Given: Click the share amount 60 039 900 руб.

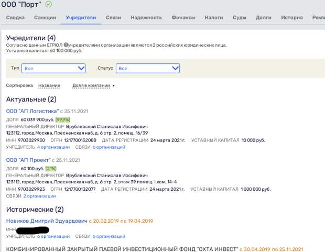Looking at the screenshot, I should (37, 120).
